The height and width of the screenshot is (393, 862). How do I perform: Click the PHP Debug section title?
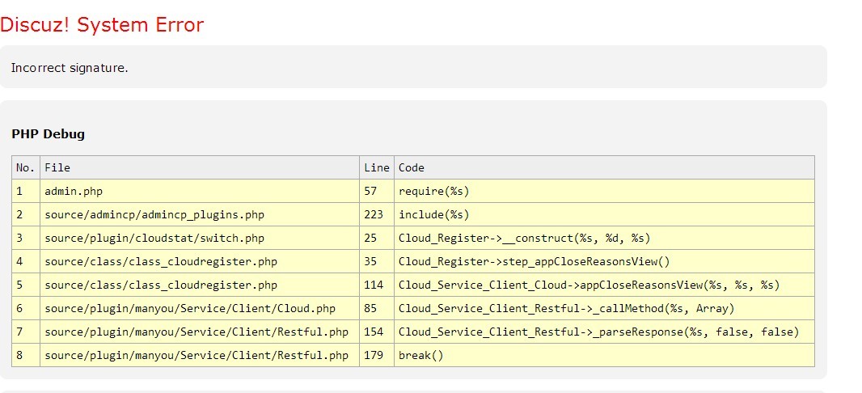(x=48, y=134)
